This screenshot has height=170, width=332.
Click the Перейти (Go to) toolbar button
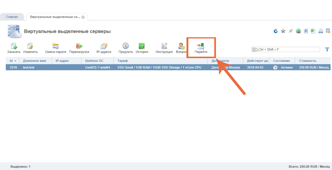pyautogui.click(x=201, y=48)
